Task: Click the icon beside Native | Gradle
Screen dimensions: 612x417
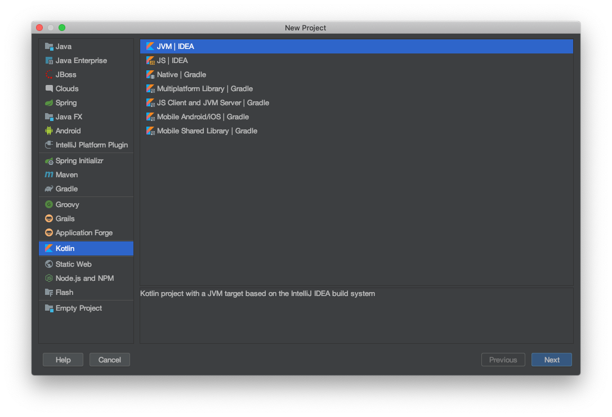Action: 150,74
